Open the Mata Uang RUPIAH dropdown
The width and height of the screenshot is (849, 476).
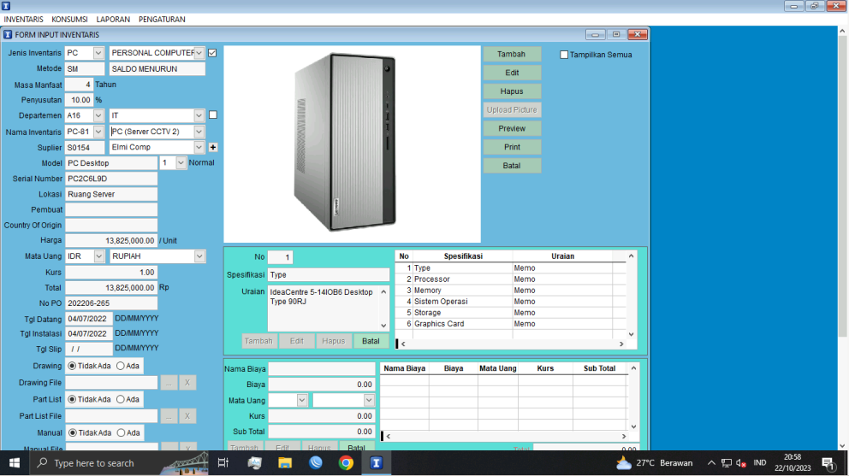point(199,256)
